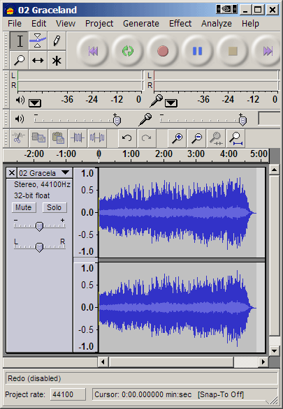283x409 pixels.
Task: Choose the Zoom magnifier tool
Action: tap(19, 60)
